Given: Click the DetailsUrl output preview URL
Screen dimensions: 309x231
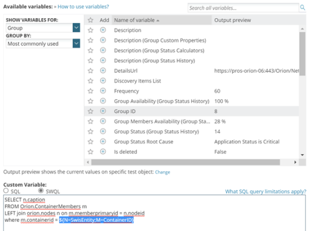Looking at the screenshot, I should tap(256, 71).
